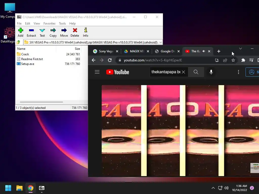
Task: Open the tab search chevron in Chrome
Action: pos(241,48)
